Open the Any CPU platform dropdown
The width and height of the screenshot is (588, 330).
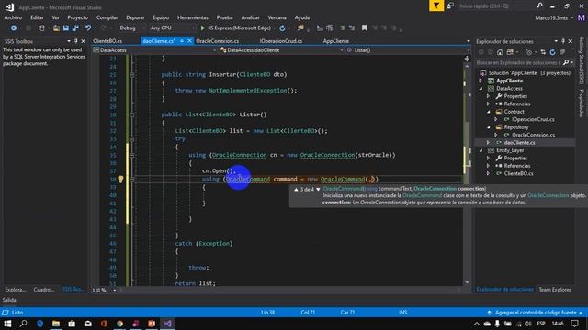click(193, 28)
